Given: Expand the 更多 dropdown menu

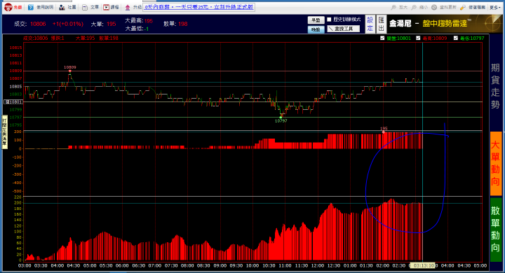Looking at the screenshot, I should point(495,7).
